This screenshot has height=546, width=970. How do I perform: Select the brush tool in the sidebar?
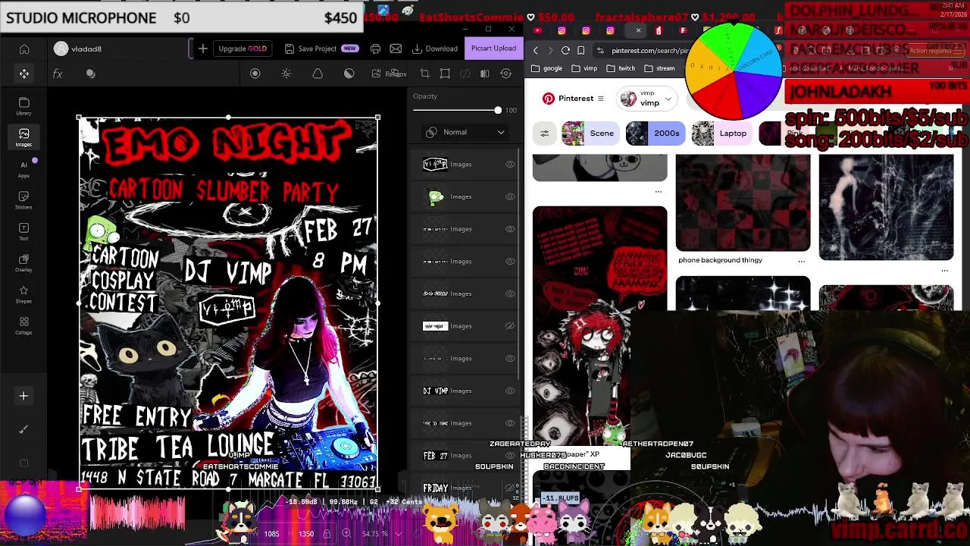(x=23, y=429)
